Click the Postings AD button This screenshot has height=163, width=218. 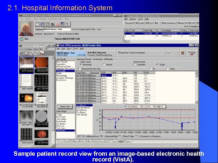pyautogui.click(x=192, y=53)
